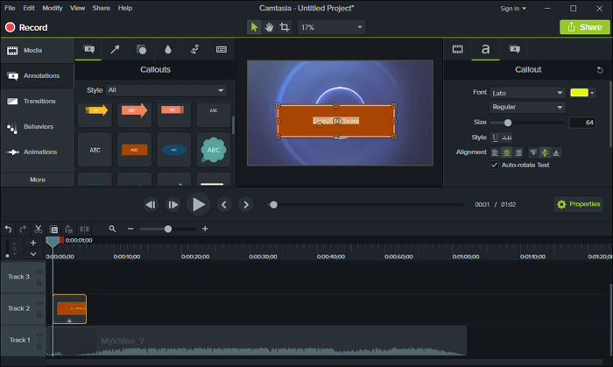Activate the Pan hand tool

click(270, 27)
